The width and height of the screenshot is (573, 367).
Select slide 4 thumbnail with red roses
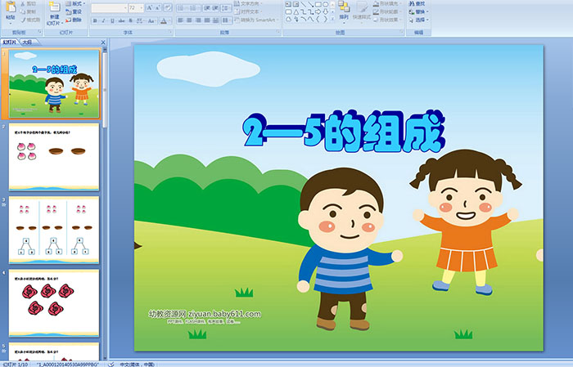(54, 302)
